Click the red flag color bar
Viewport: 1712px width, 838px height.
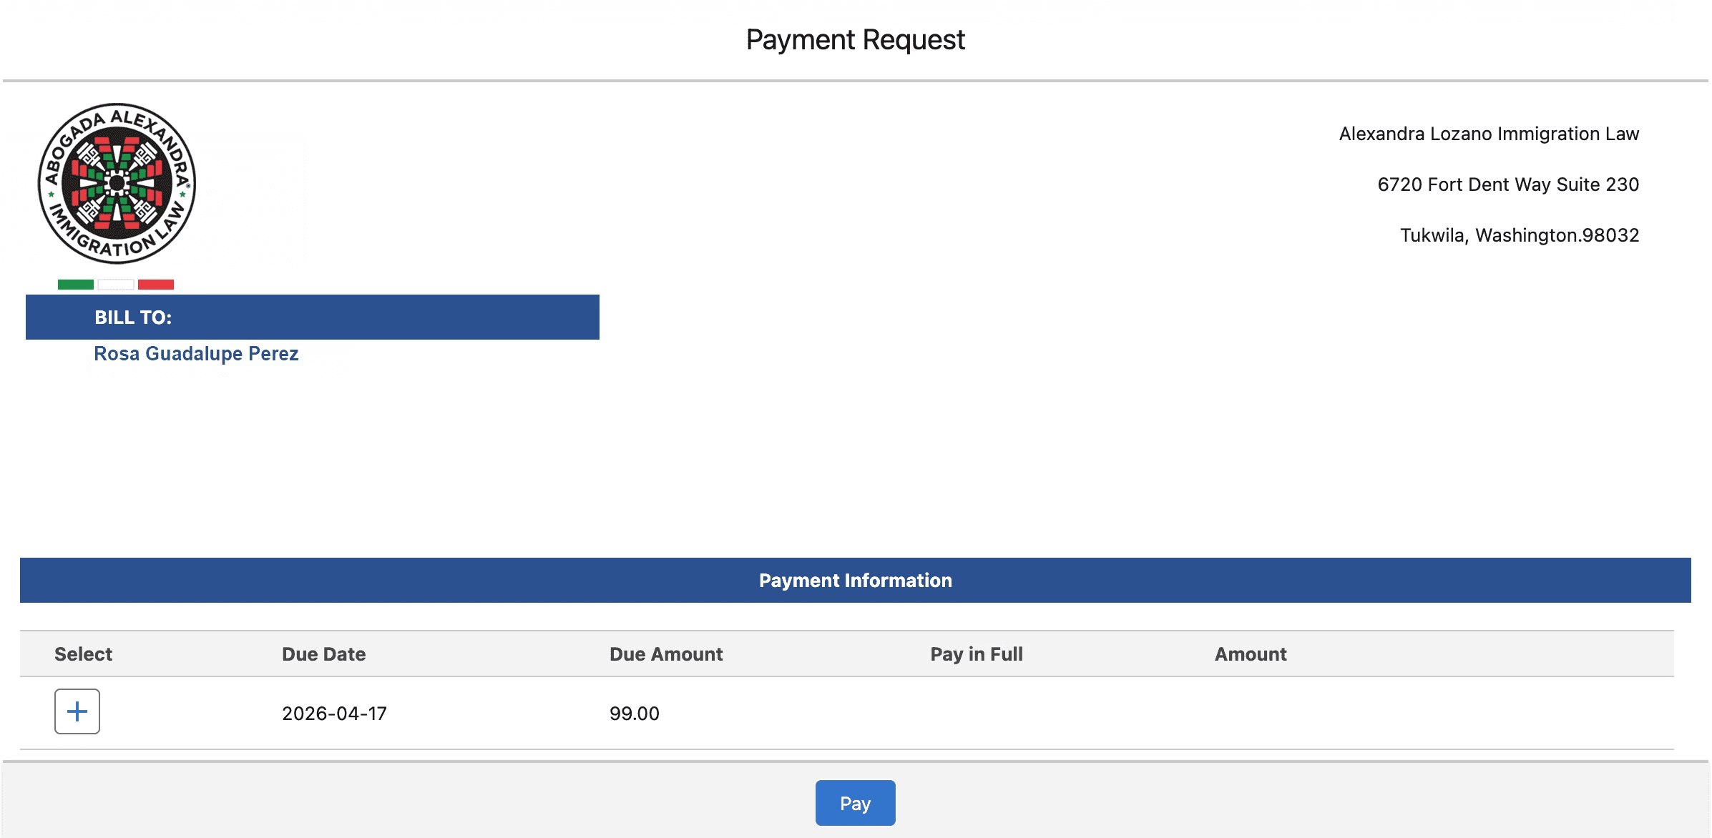[x=156, y=285]
